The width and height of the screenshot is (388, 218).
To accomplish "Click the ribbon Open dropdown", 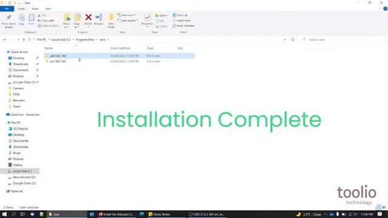I will [x=162, y=15].
